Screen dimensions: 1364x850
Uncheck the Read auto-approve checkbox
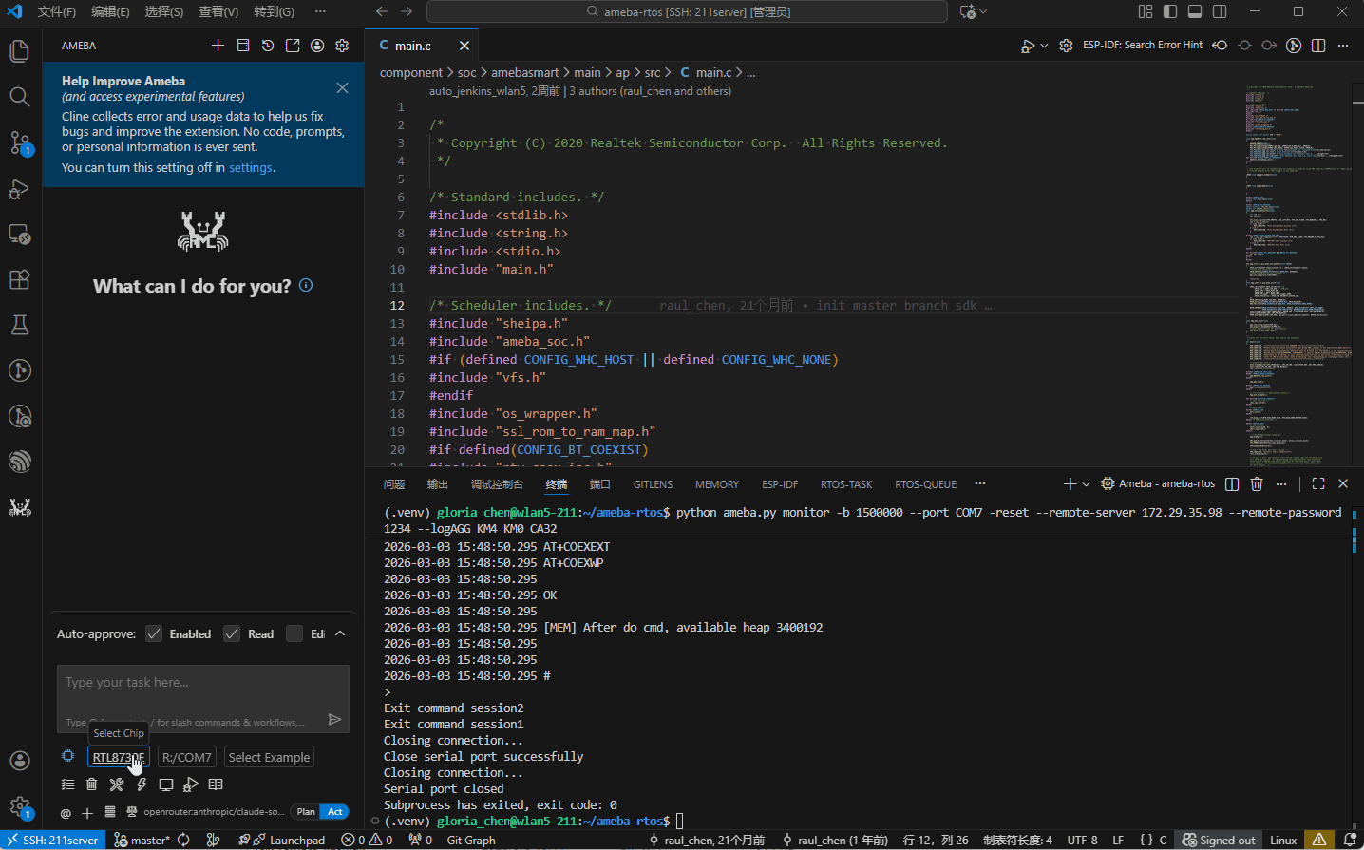tap(232, 633)
